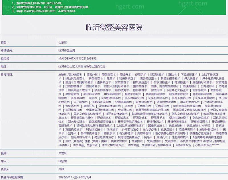The width and height of the screenshot is (228, 180).
Task: Click 招风耳矫正术 entry
Action: 141,82
